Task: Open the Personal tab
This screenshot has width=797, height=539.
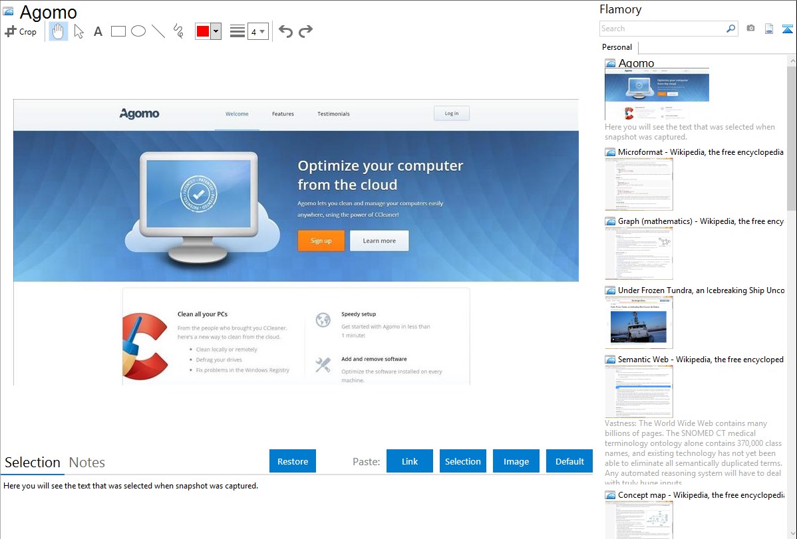Action: [617, 47]
